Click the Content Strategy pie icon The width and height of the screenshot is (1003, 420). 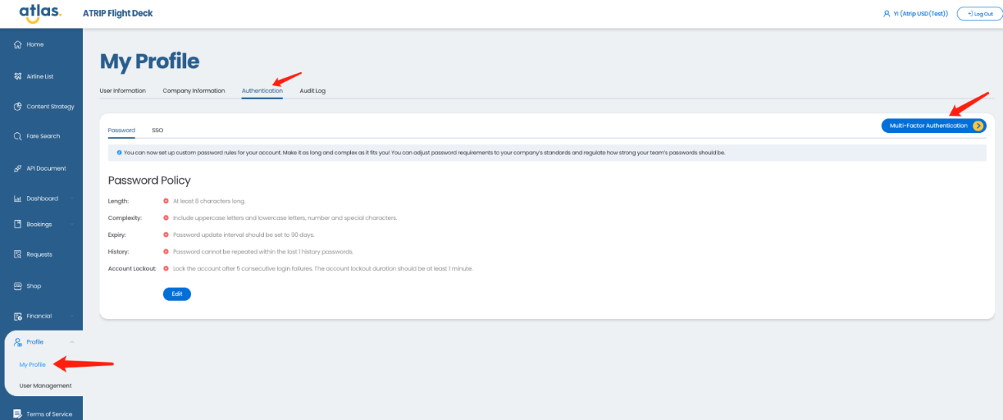[x=18, y=107]
